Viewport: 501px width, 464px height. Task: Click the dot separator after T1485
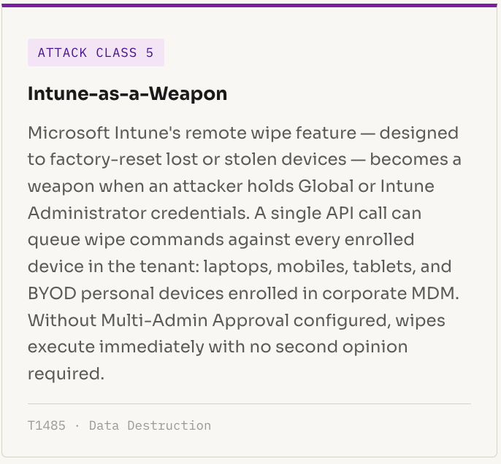77,425
